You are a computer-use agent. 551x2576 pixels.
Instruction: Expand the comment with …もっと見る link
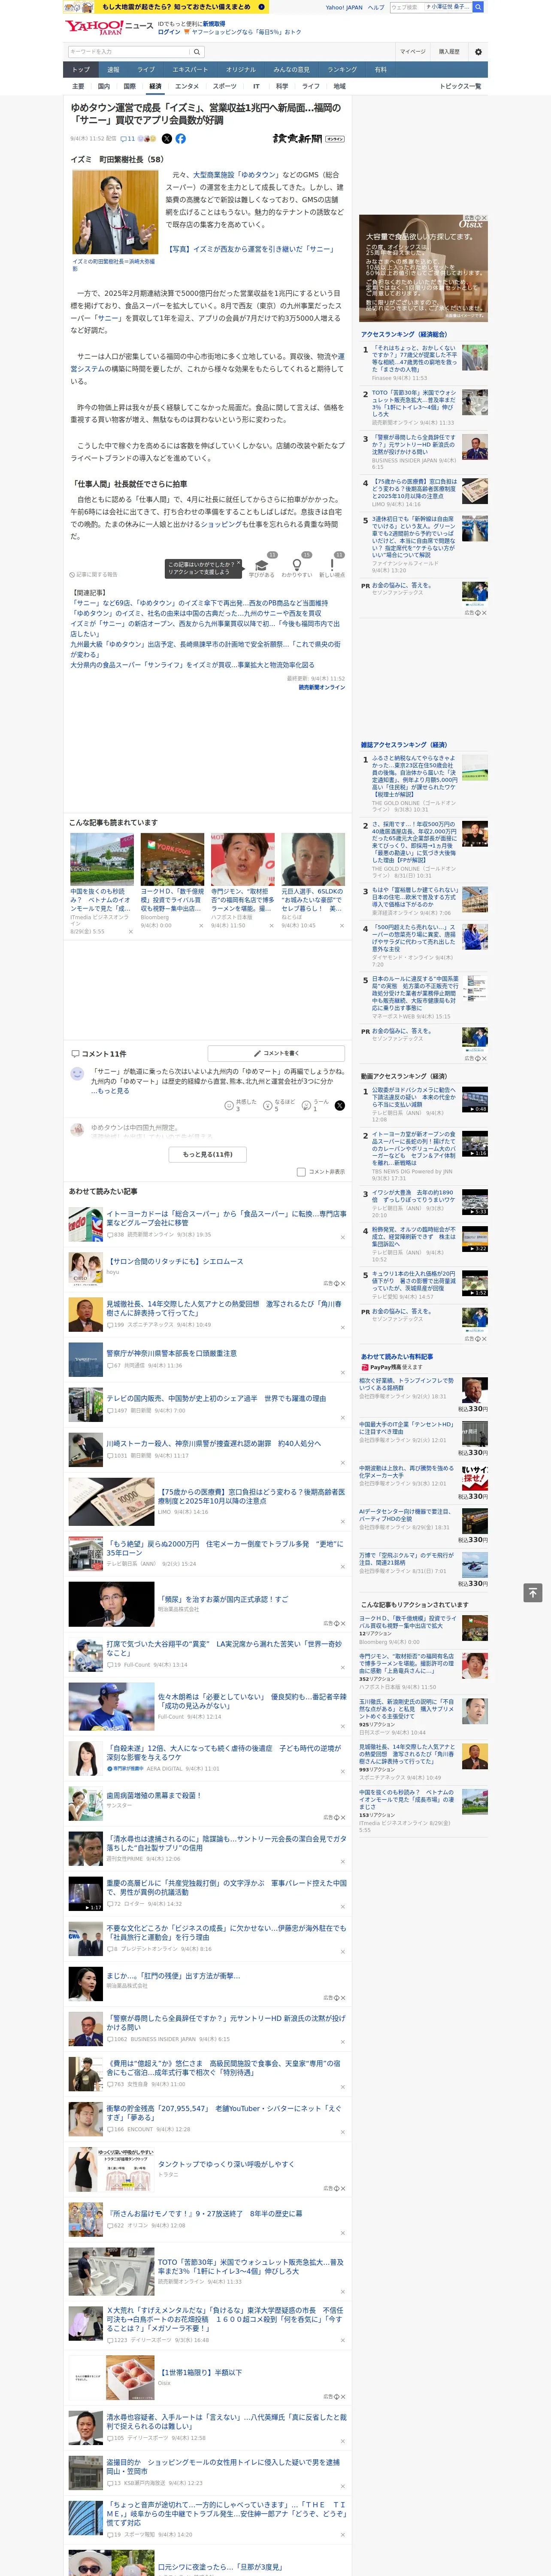[110, 1092]
